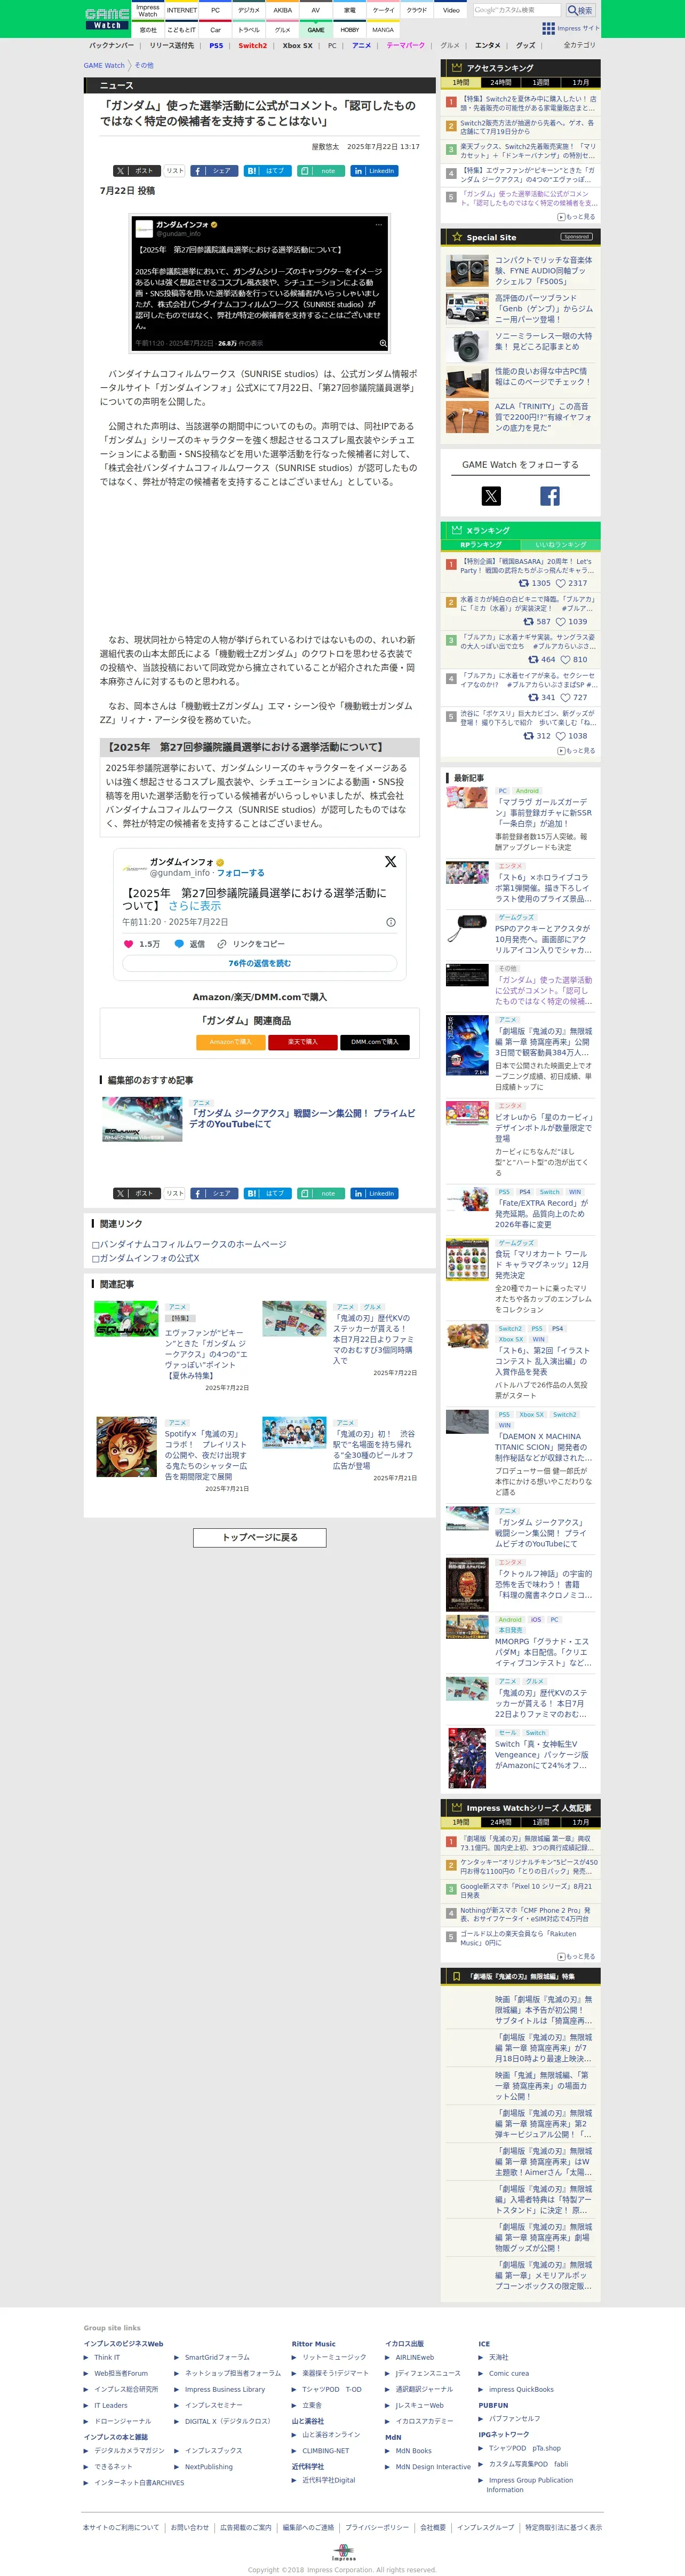The image size is (685, 2576).
Task: Open 全カテゴリ menu
Action: coord(579,46)
